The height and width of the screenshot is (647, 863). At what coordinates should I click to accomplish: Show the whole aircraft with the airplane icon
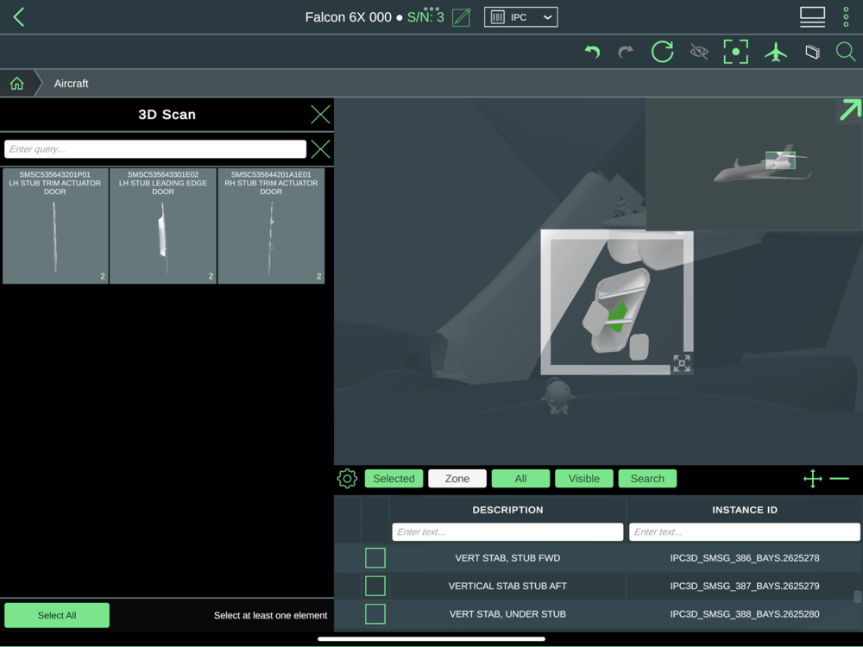[x=776, y=53]
